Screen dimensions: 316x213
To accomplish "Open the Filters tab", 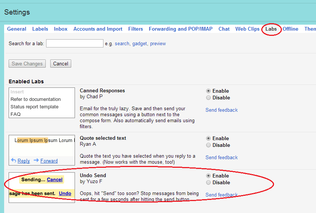I will point(135,29).
